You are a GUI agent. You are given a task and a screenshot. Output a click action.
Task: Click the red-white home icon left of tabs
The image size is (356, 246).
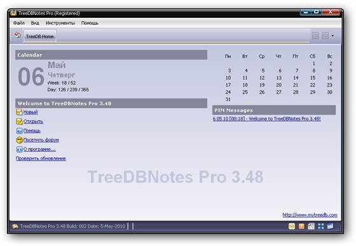18,35
